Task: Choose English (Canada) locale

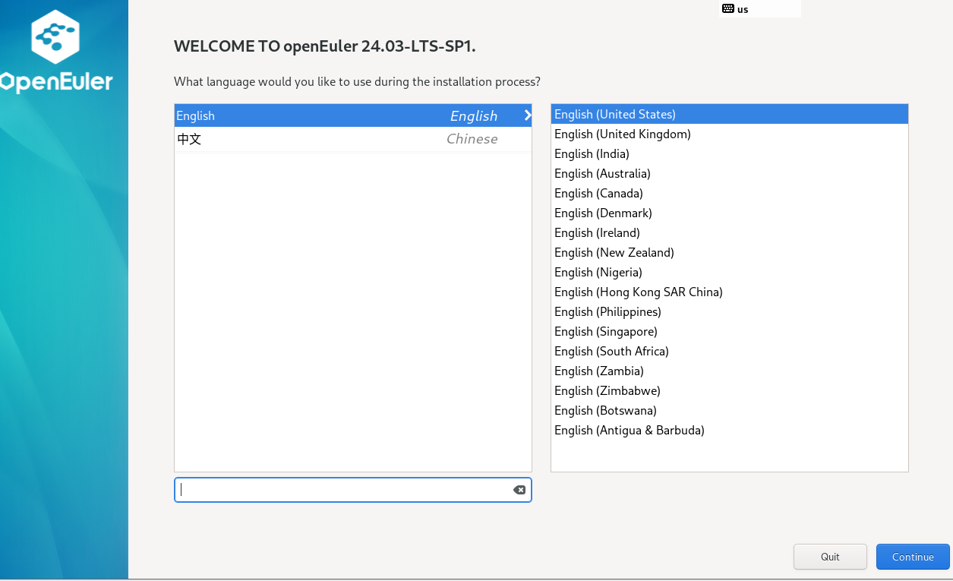Action: coord(729,193)
